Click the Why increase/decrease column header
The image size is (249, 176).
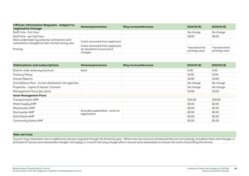(138, 27)
